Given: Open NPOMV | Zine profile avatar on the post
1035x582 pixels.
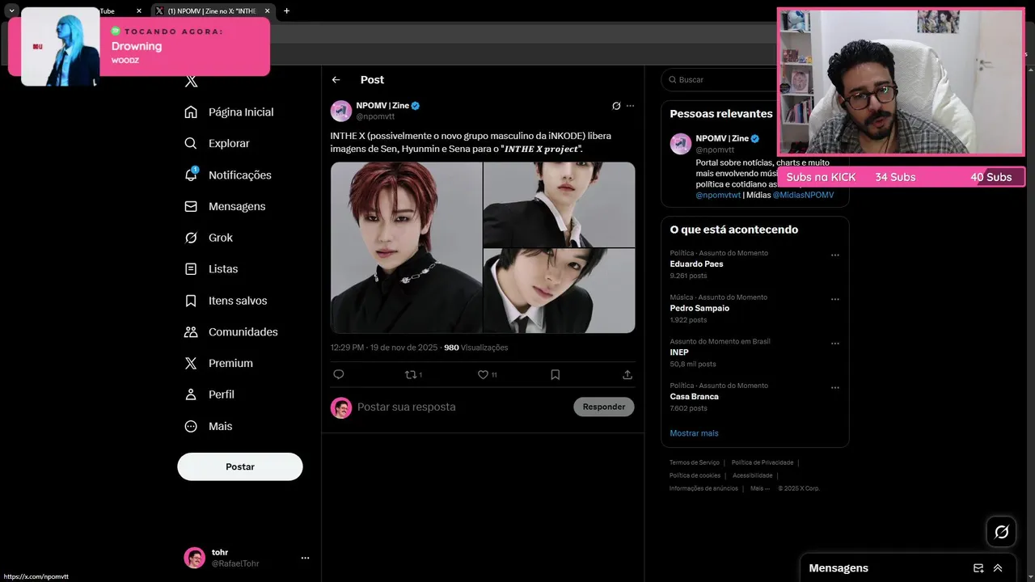Looking at the screenshot, I should click(x=341, y=111).
